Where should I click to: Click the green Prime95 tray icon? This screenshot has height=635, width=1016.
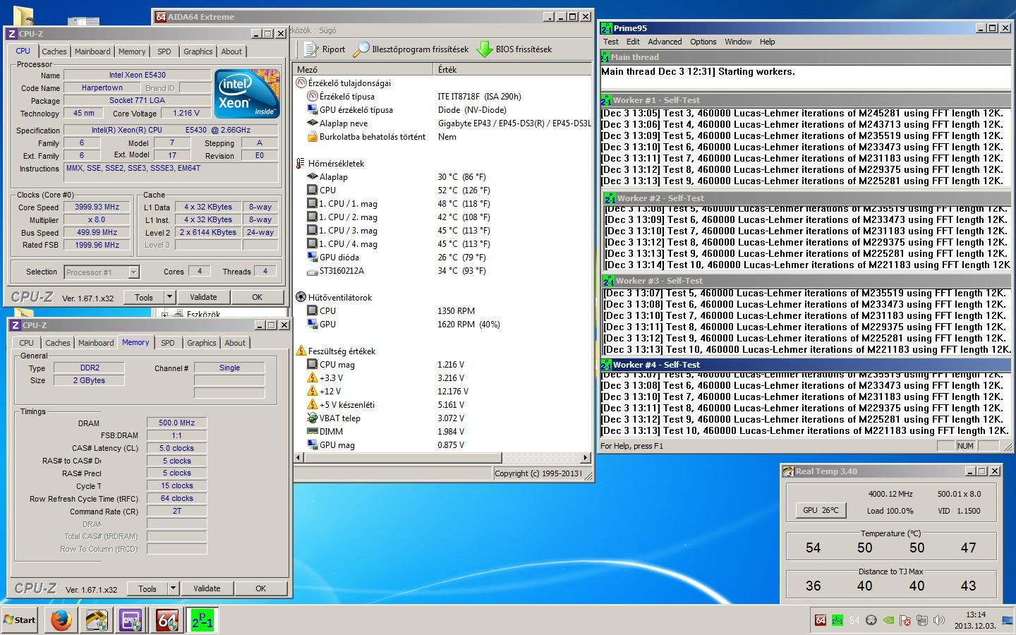(x=837, y=620)
